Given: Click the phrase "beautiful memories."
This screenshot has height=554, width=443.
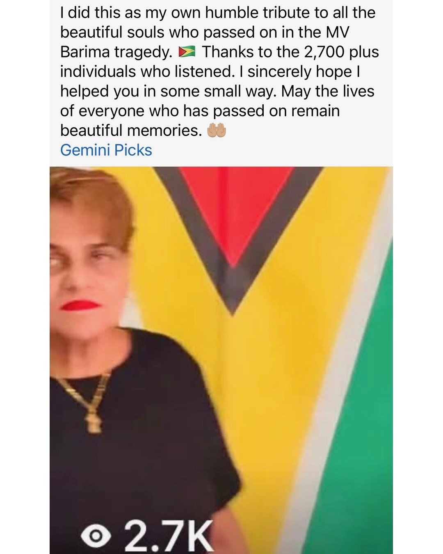Looking at the screenshot, I should click(131, 130).
